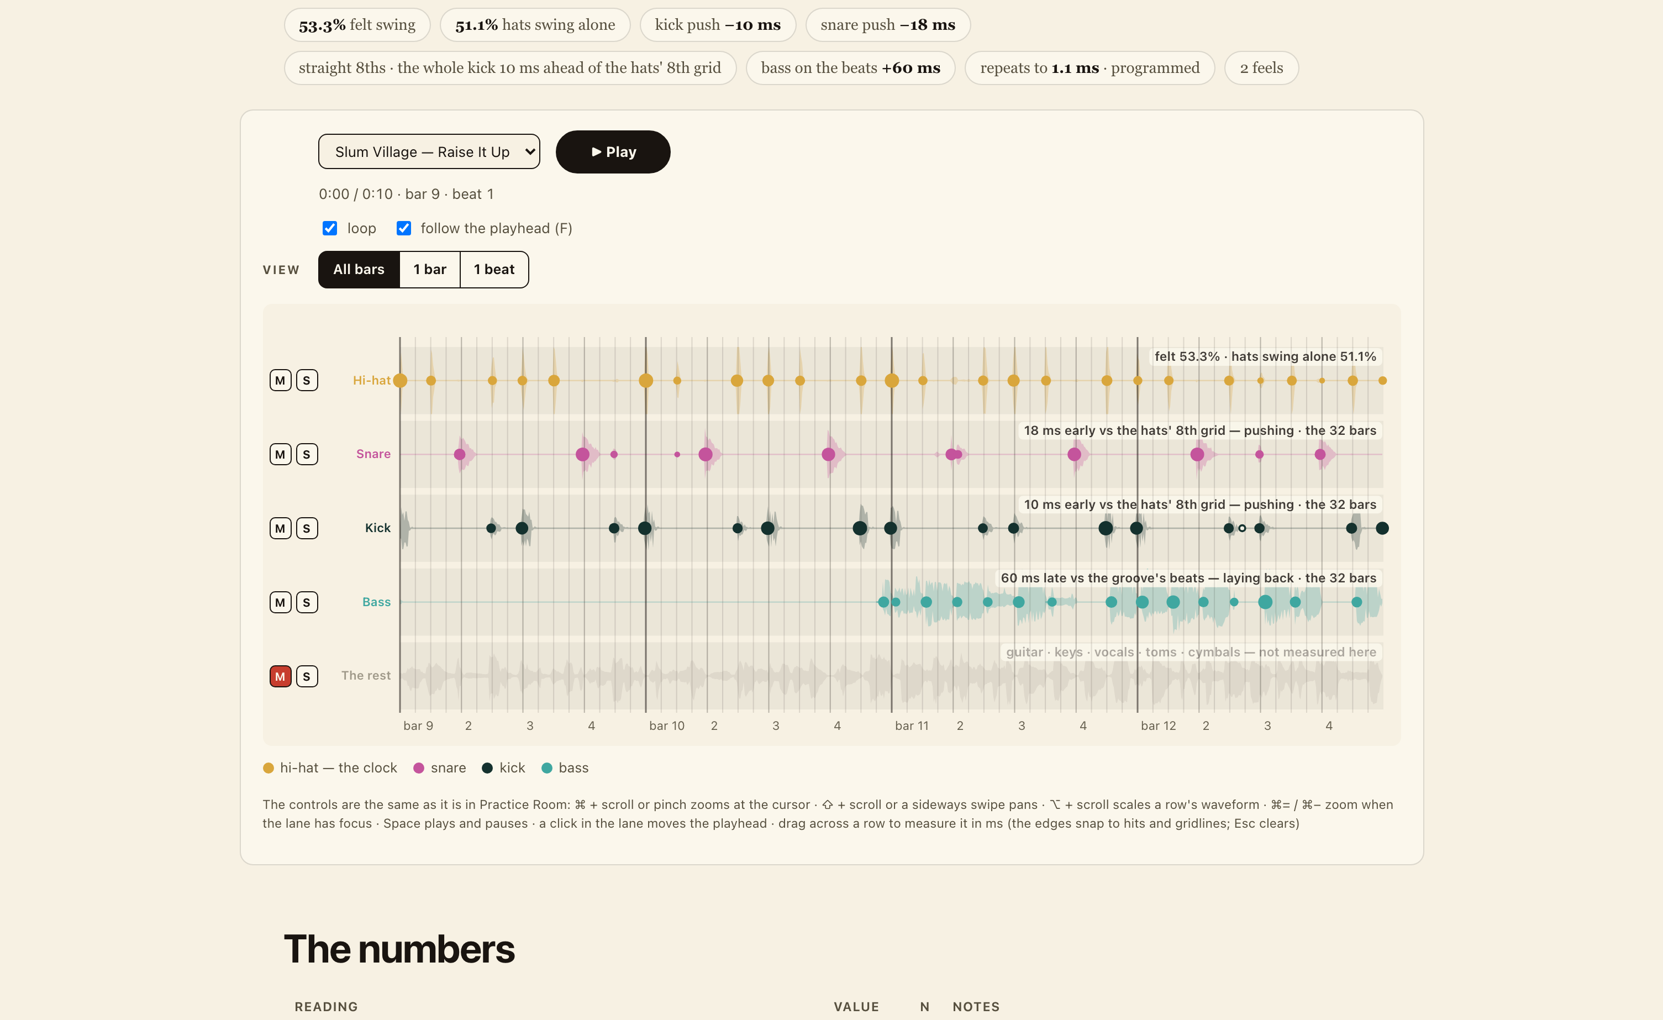1663x1020 pixels.
Task: Mute the Kick track
Action: coord(280,529)
